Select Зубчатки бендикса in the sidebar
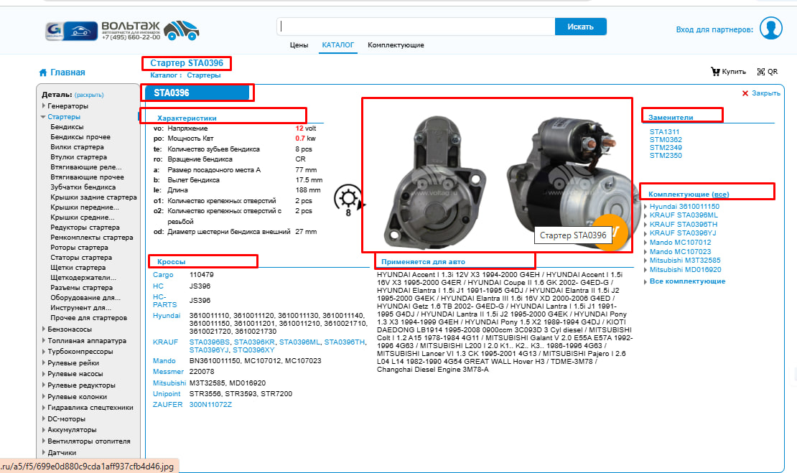This screenshot has height=473, width=797. pyautogui.click(x=83, y=187)
